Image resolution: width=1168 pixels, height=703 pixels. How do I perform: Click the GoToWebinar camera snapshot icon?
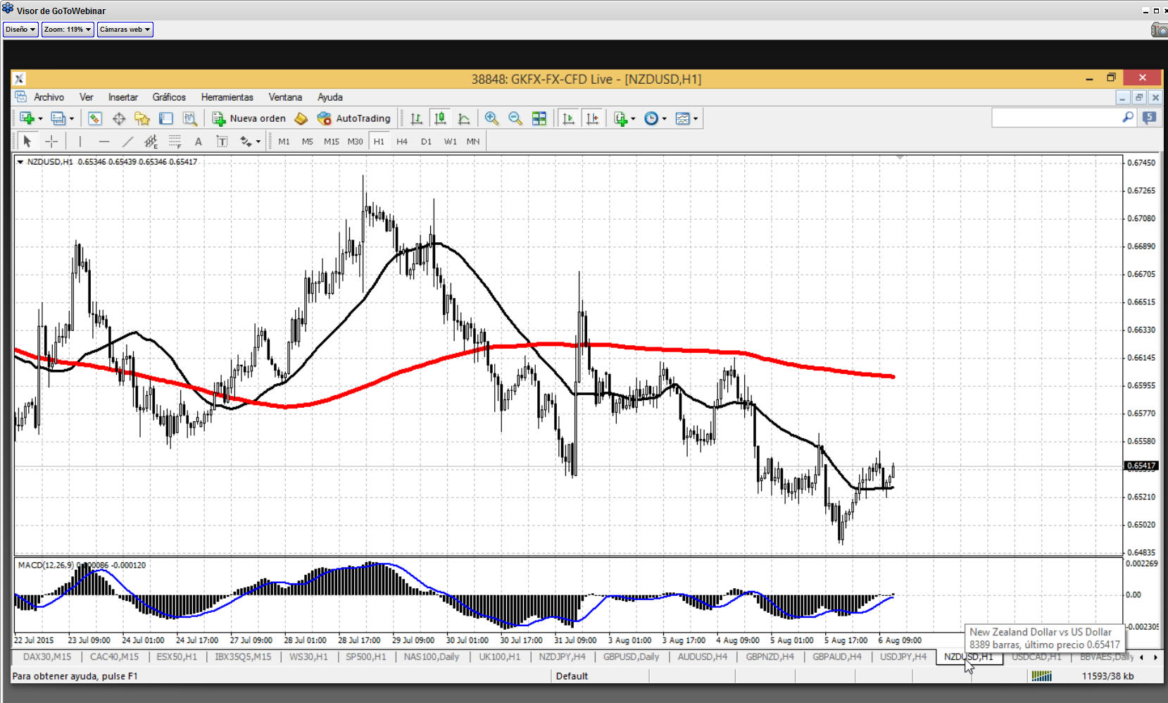pyautogui.click(x=1159, y=30)
